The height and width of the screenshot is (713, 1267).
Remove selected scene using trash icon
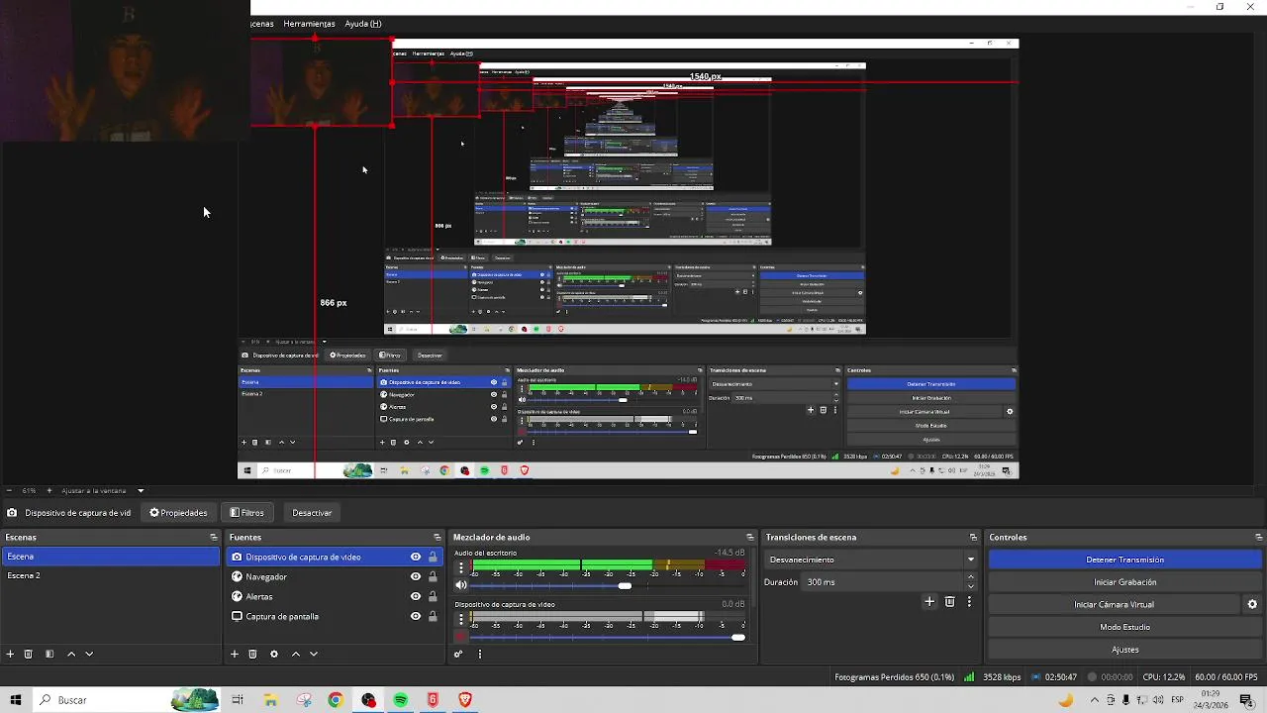pyautogui.click(x=29, y=654)
